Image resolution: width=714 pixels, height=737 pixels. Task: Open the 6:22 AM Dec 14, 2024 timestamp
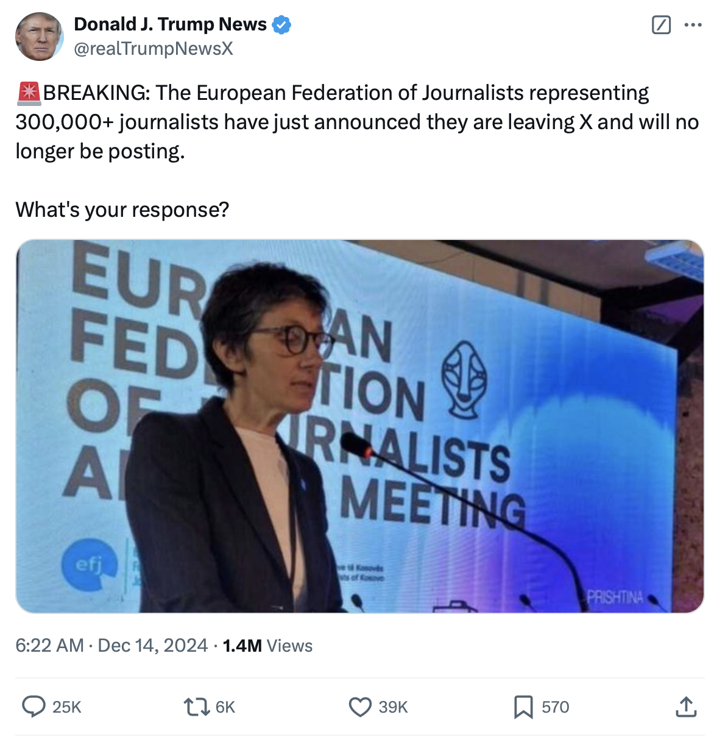111,646
